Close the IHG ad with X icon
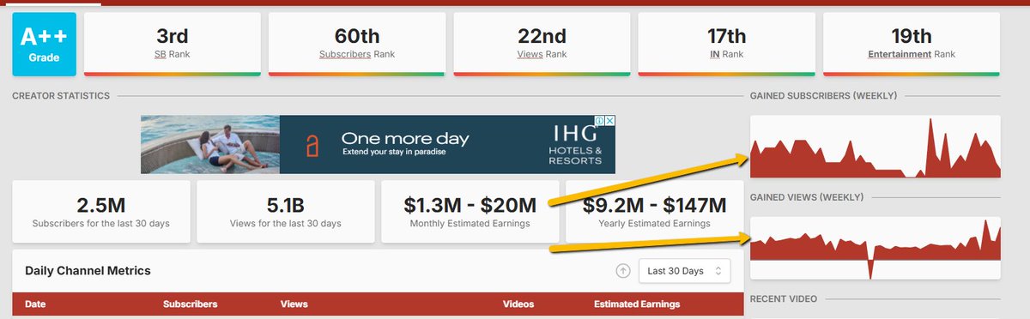 [x=610, y=121]
